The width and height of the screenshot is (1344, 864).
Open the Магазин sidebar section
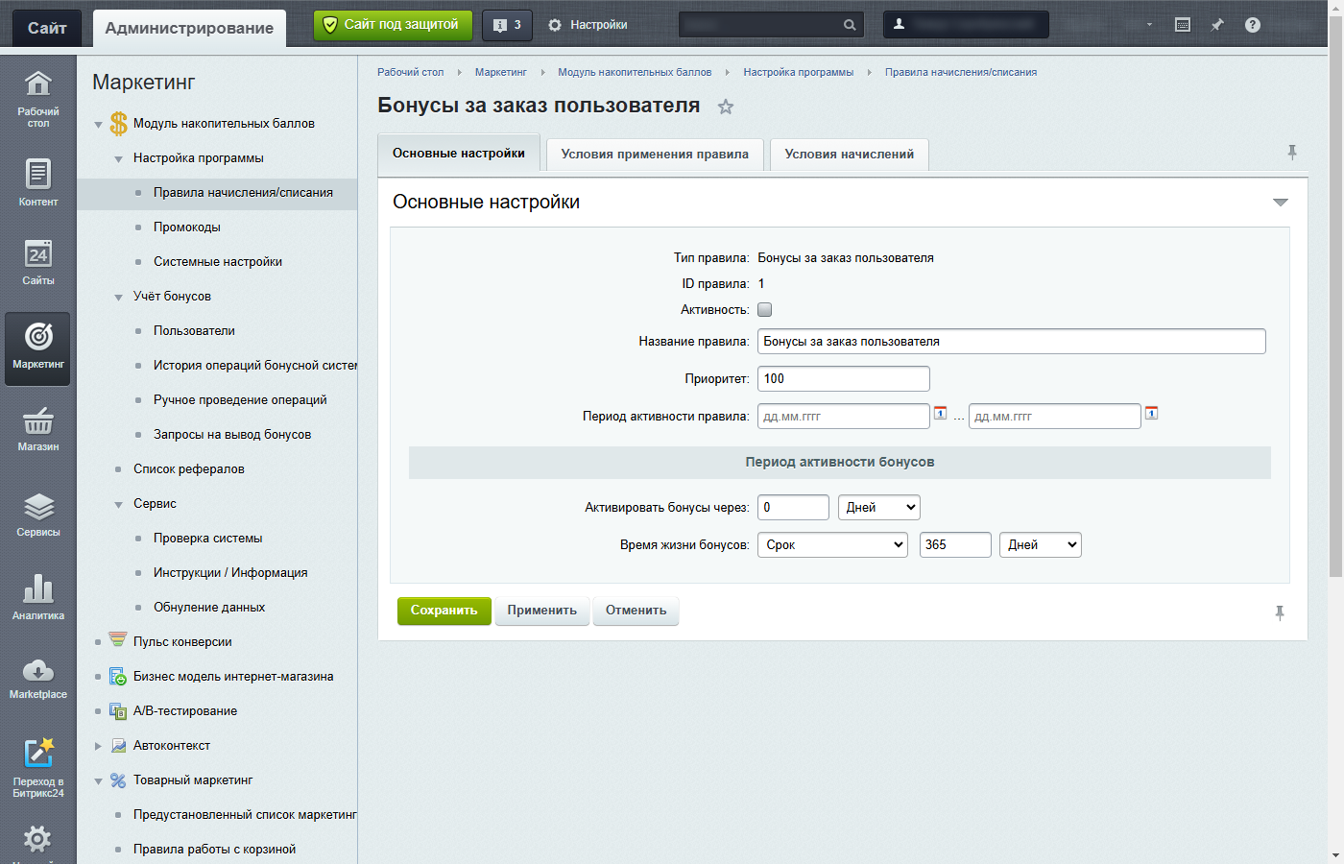[x=37, y=428]
